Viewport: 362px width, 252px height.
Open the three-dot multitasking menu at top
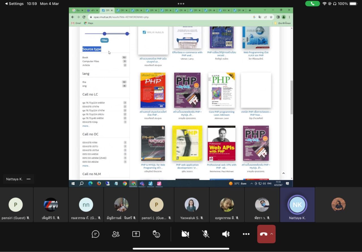pyautogui.click(x=181, y=4)
